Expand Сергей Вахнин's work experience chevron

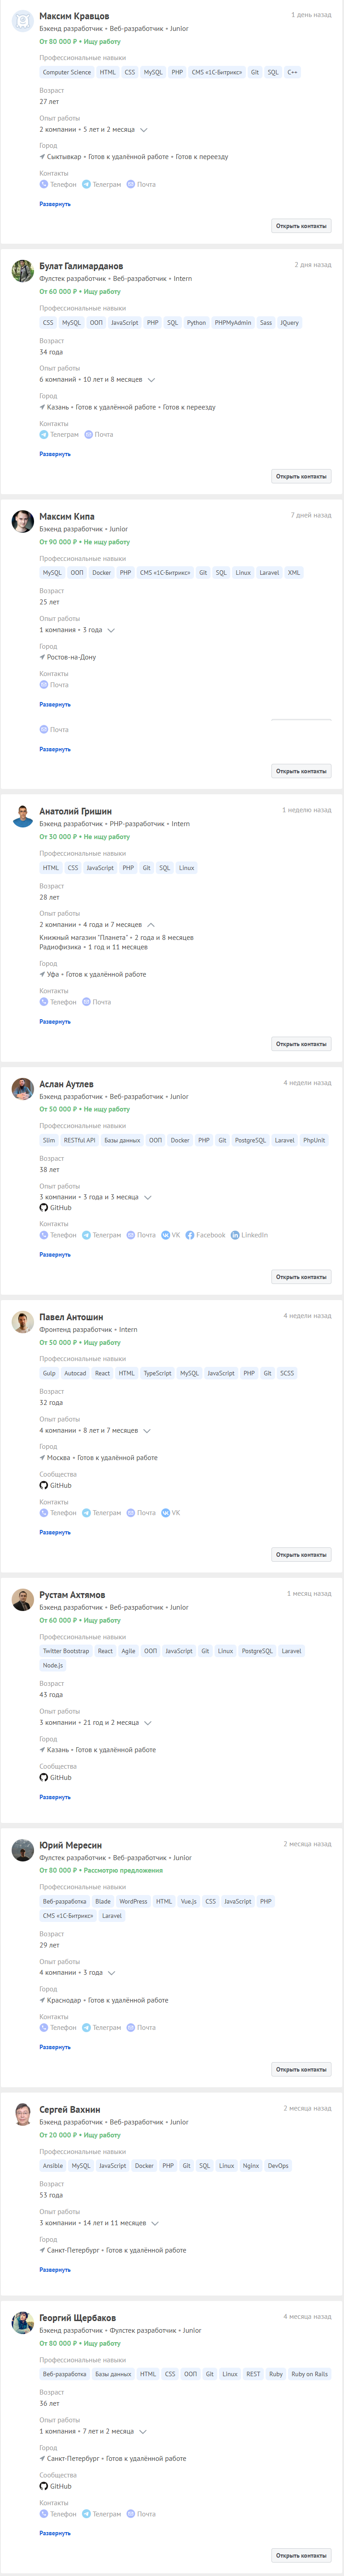click(155, 2223)
